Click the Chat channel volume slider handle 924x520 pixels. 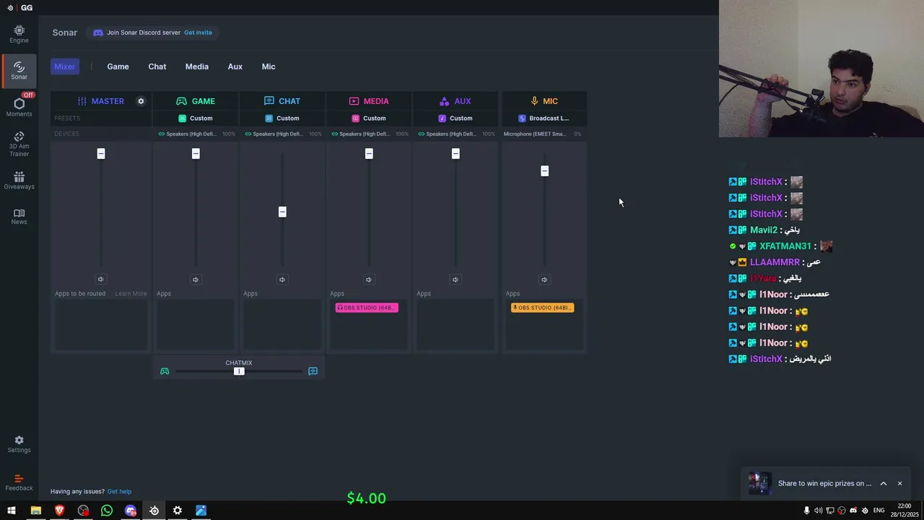[282, 212]
